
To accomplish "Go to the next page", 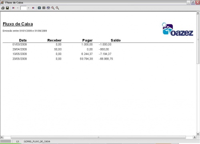I will (x=28, y=8).
